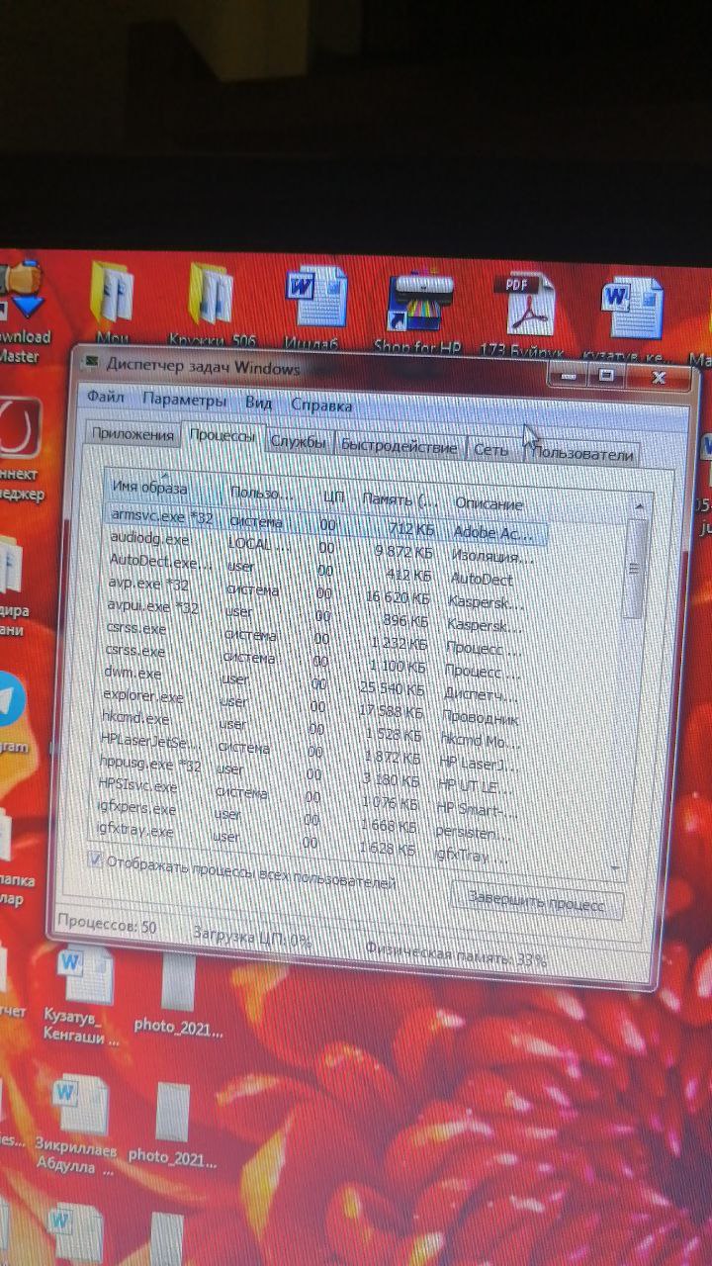Click the Task Manager title bar icon

pyautogui.click(x=90, y=362)
